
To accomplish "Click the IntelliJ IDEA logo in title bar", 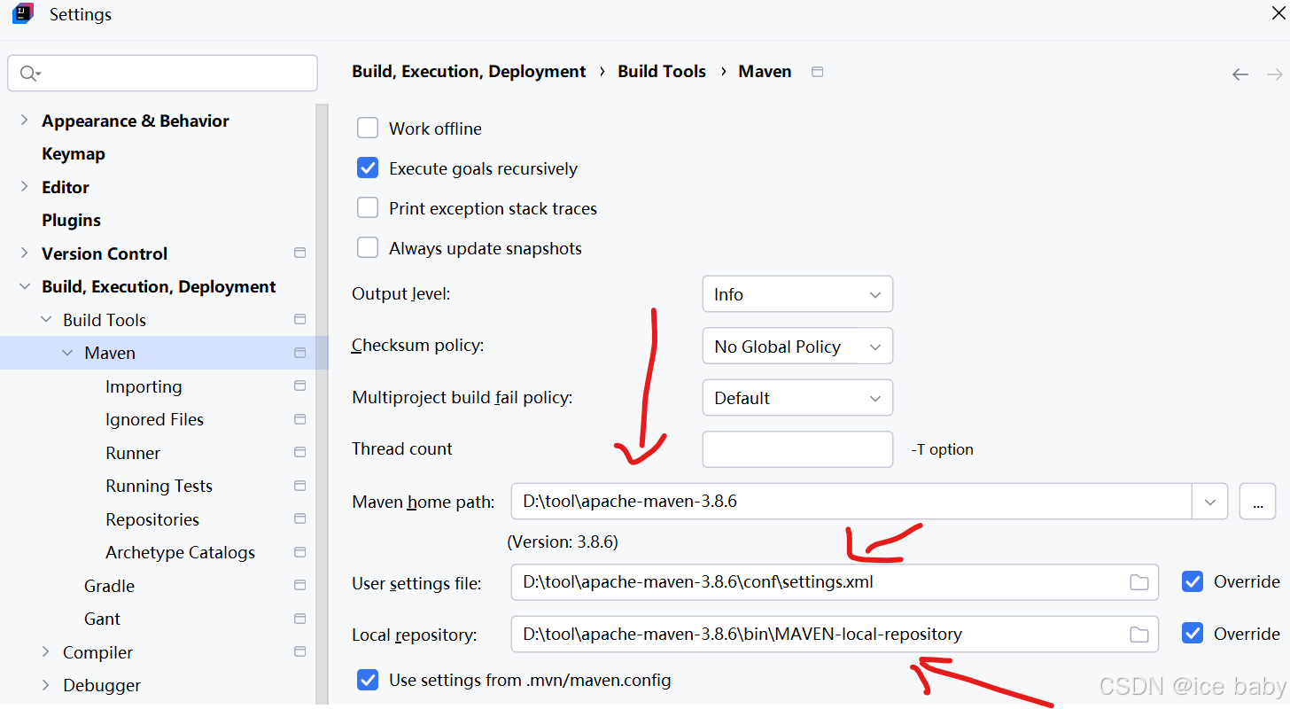I will [x=23, y=14].
